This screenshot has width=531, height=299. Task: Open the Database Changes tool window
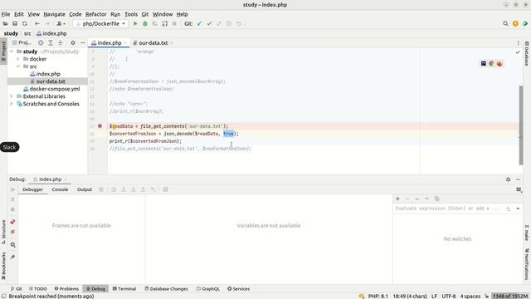tap(166, 289)
